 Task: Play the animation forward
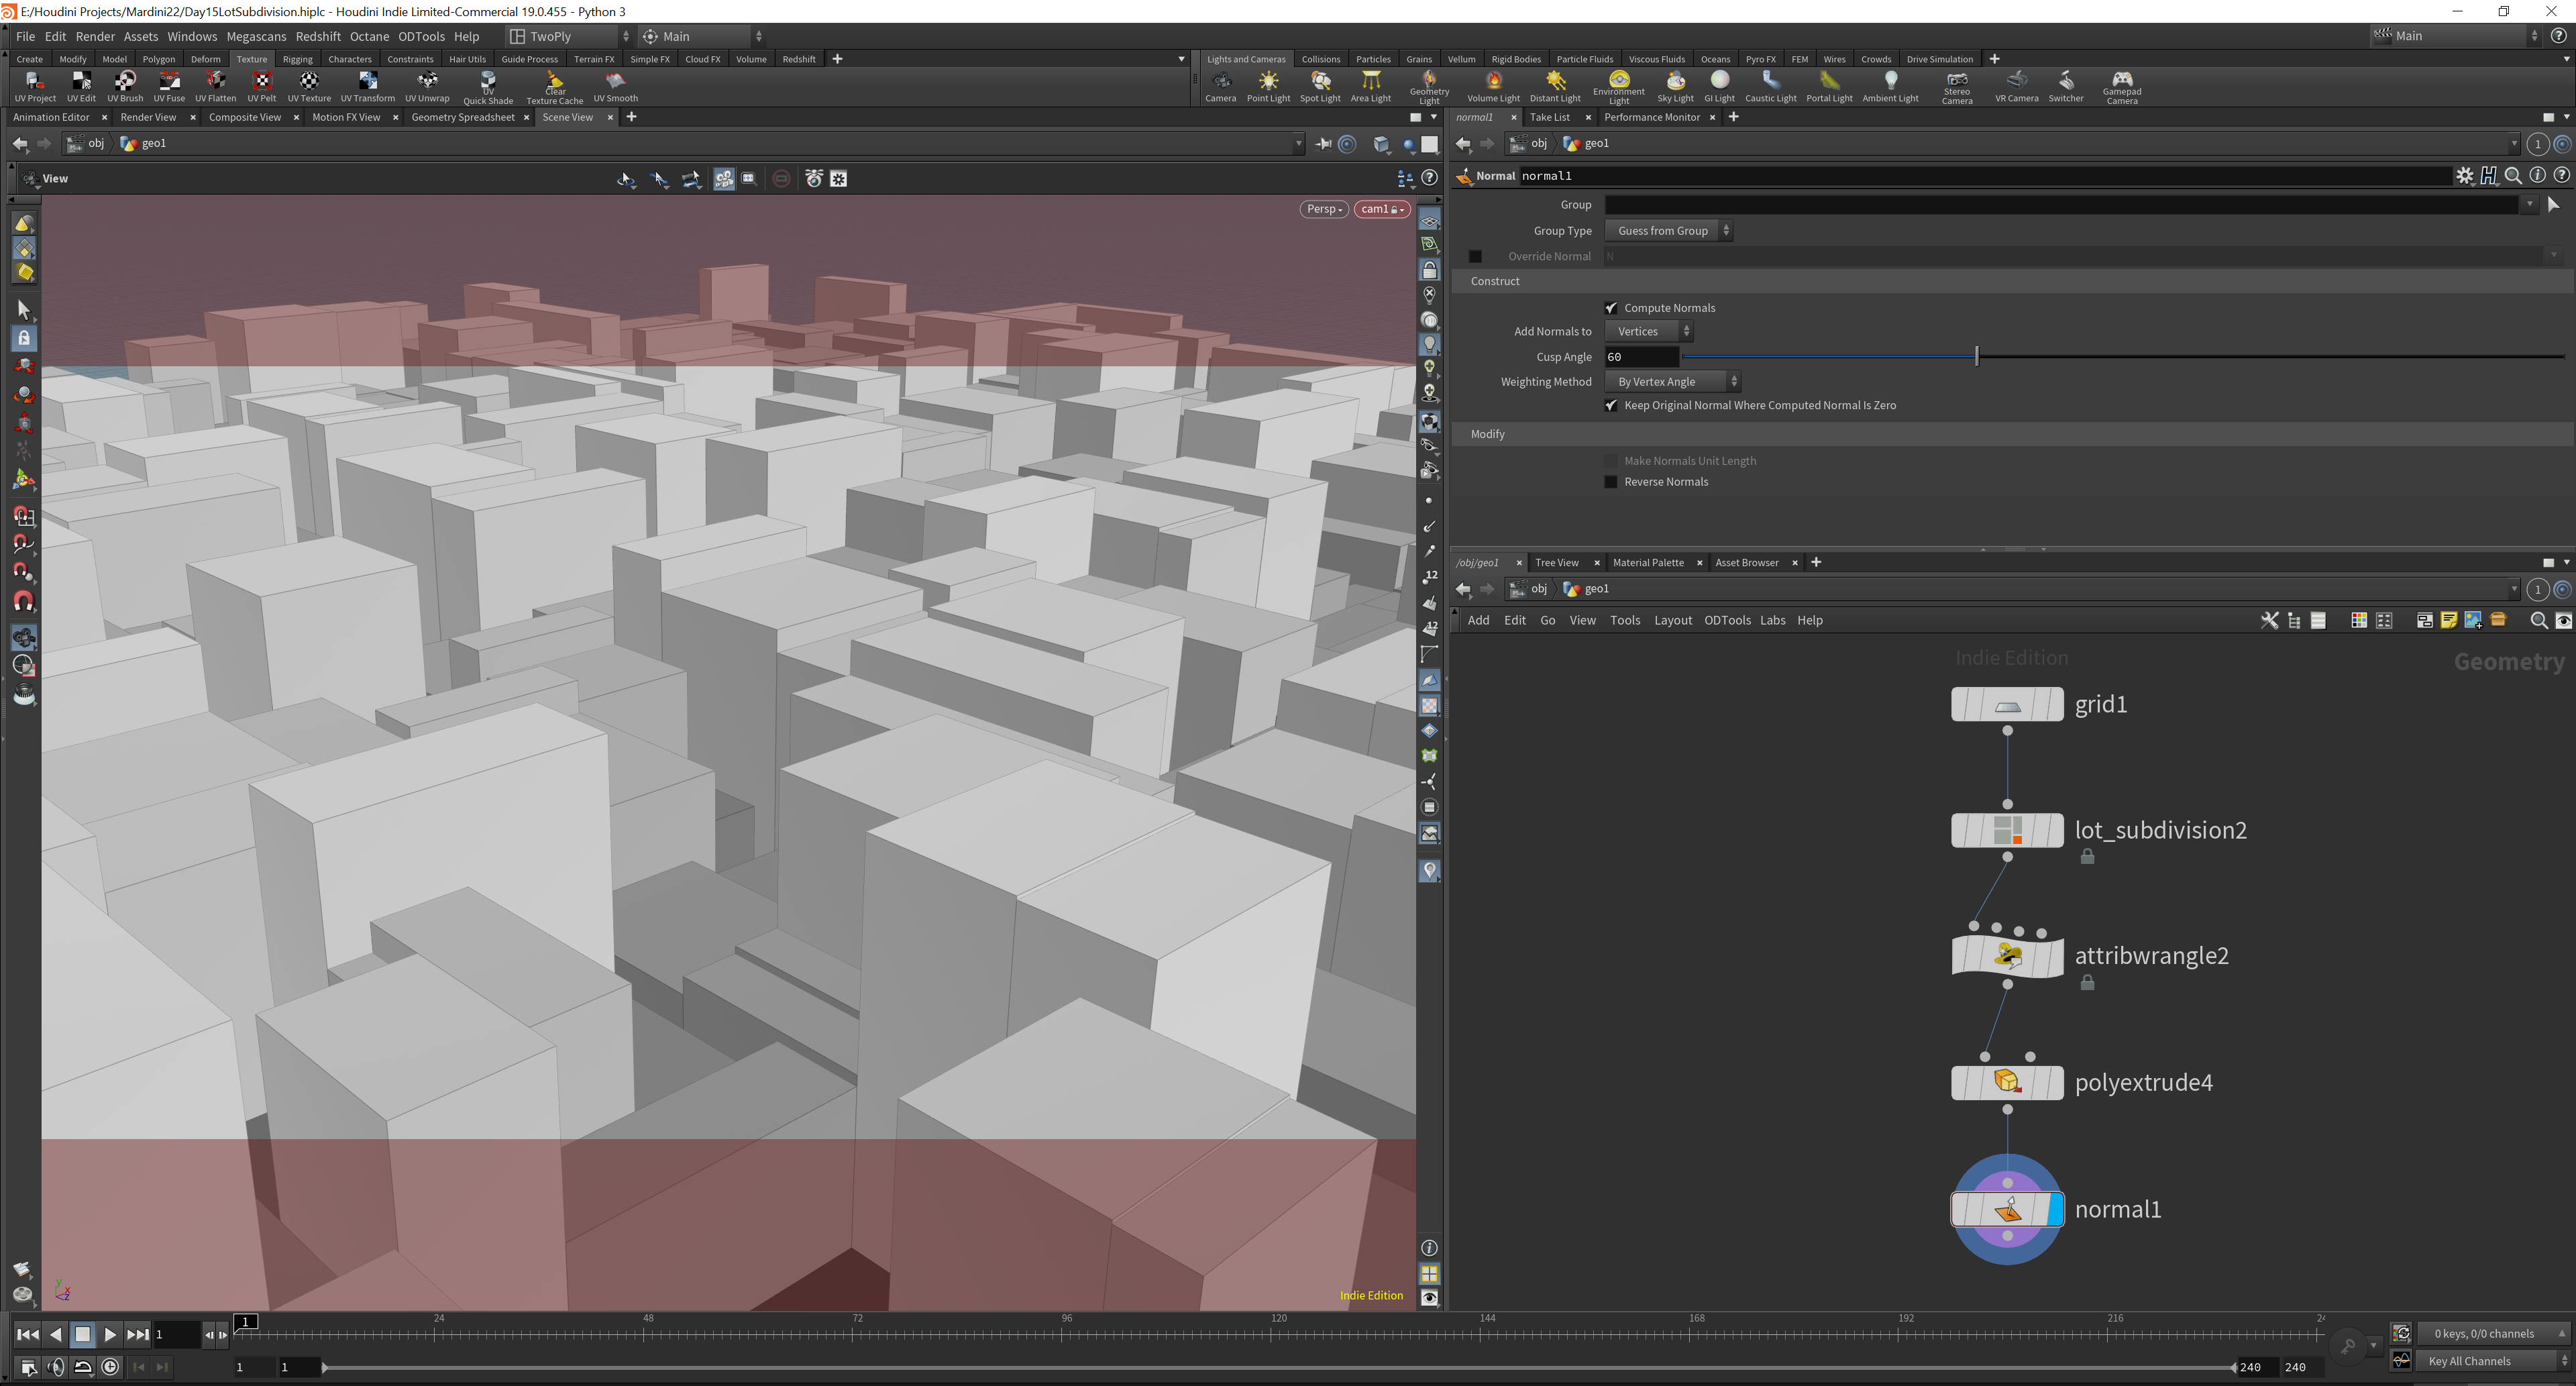point(110,1334)
